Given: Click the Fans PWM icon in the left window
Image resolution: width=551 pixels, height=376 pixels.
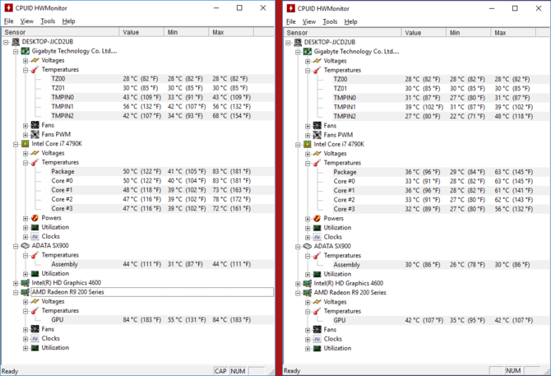Looking at the screenshot, I should tap(35, 134).
